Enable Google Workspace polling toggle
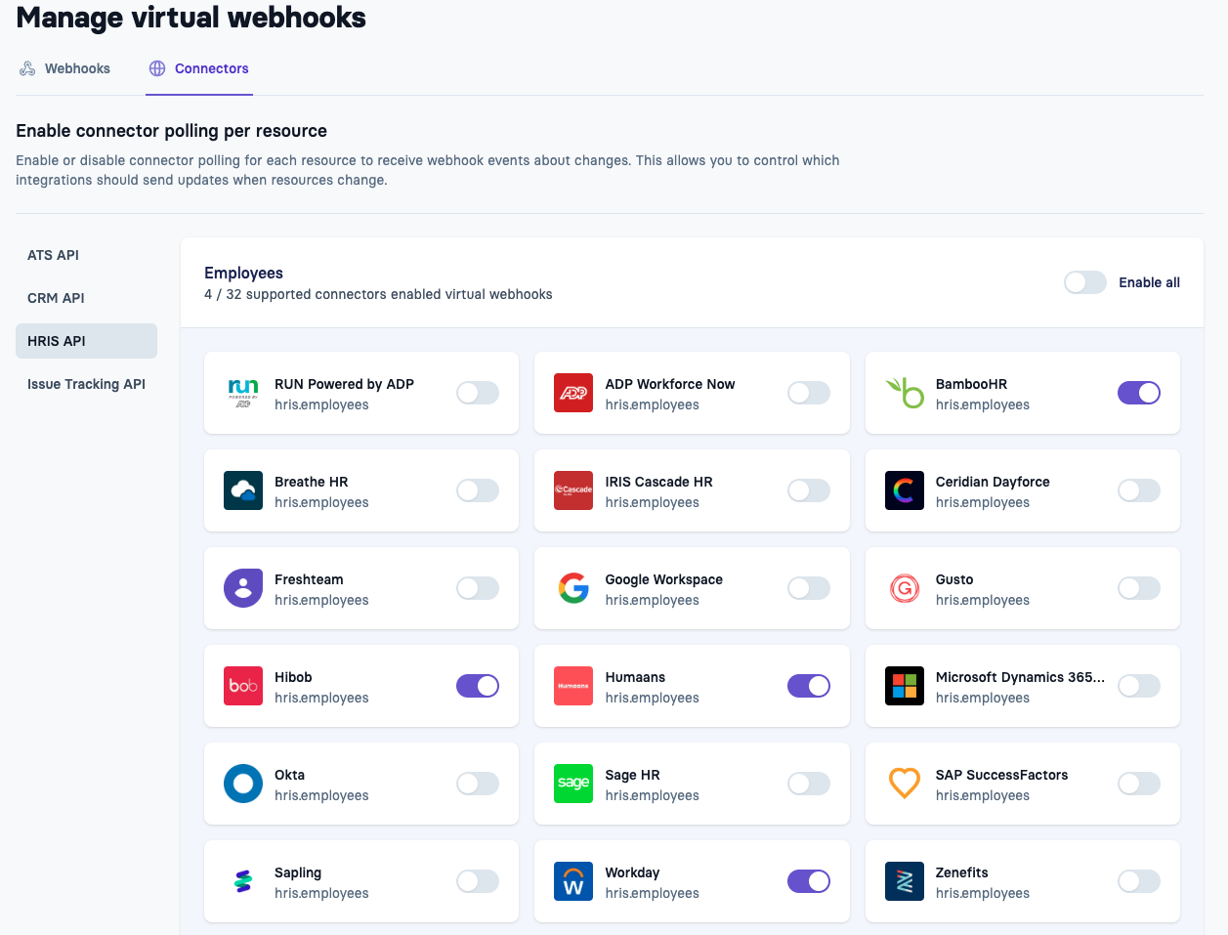 pos(809,588)
